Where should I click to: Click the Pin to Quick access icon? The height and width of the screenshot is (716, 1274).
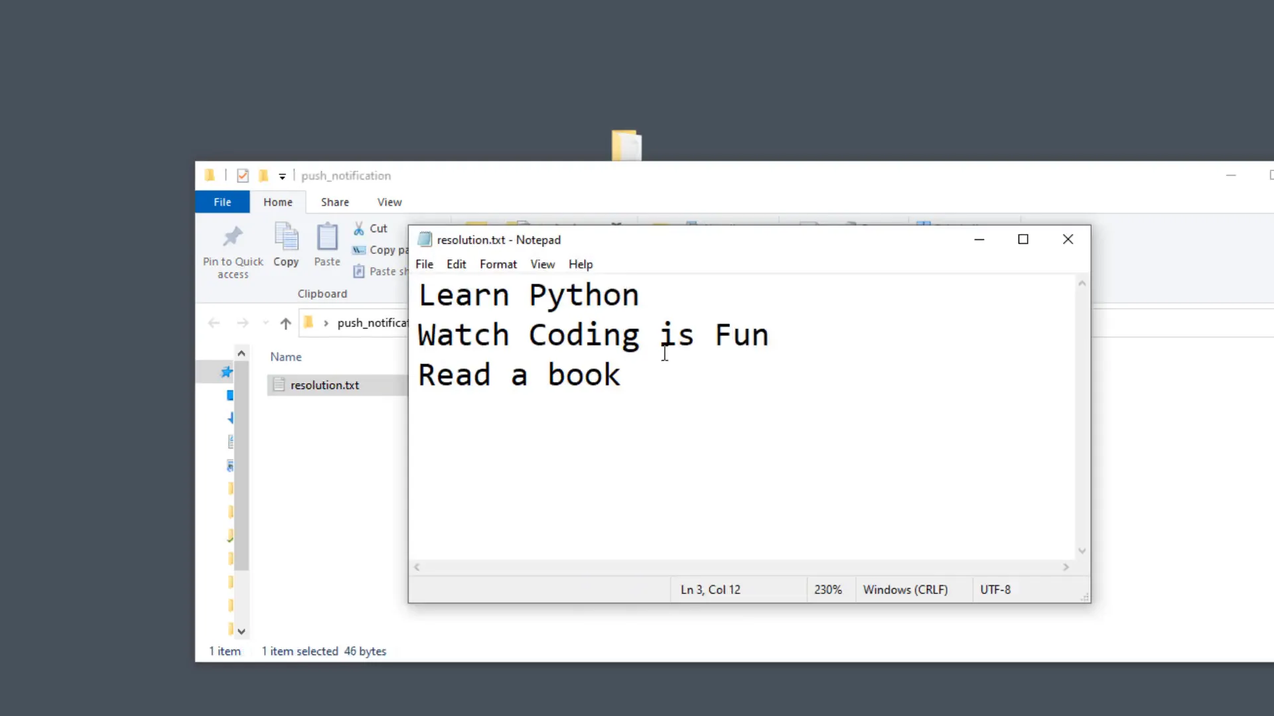click(233, 237)
